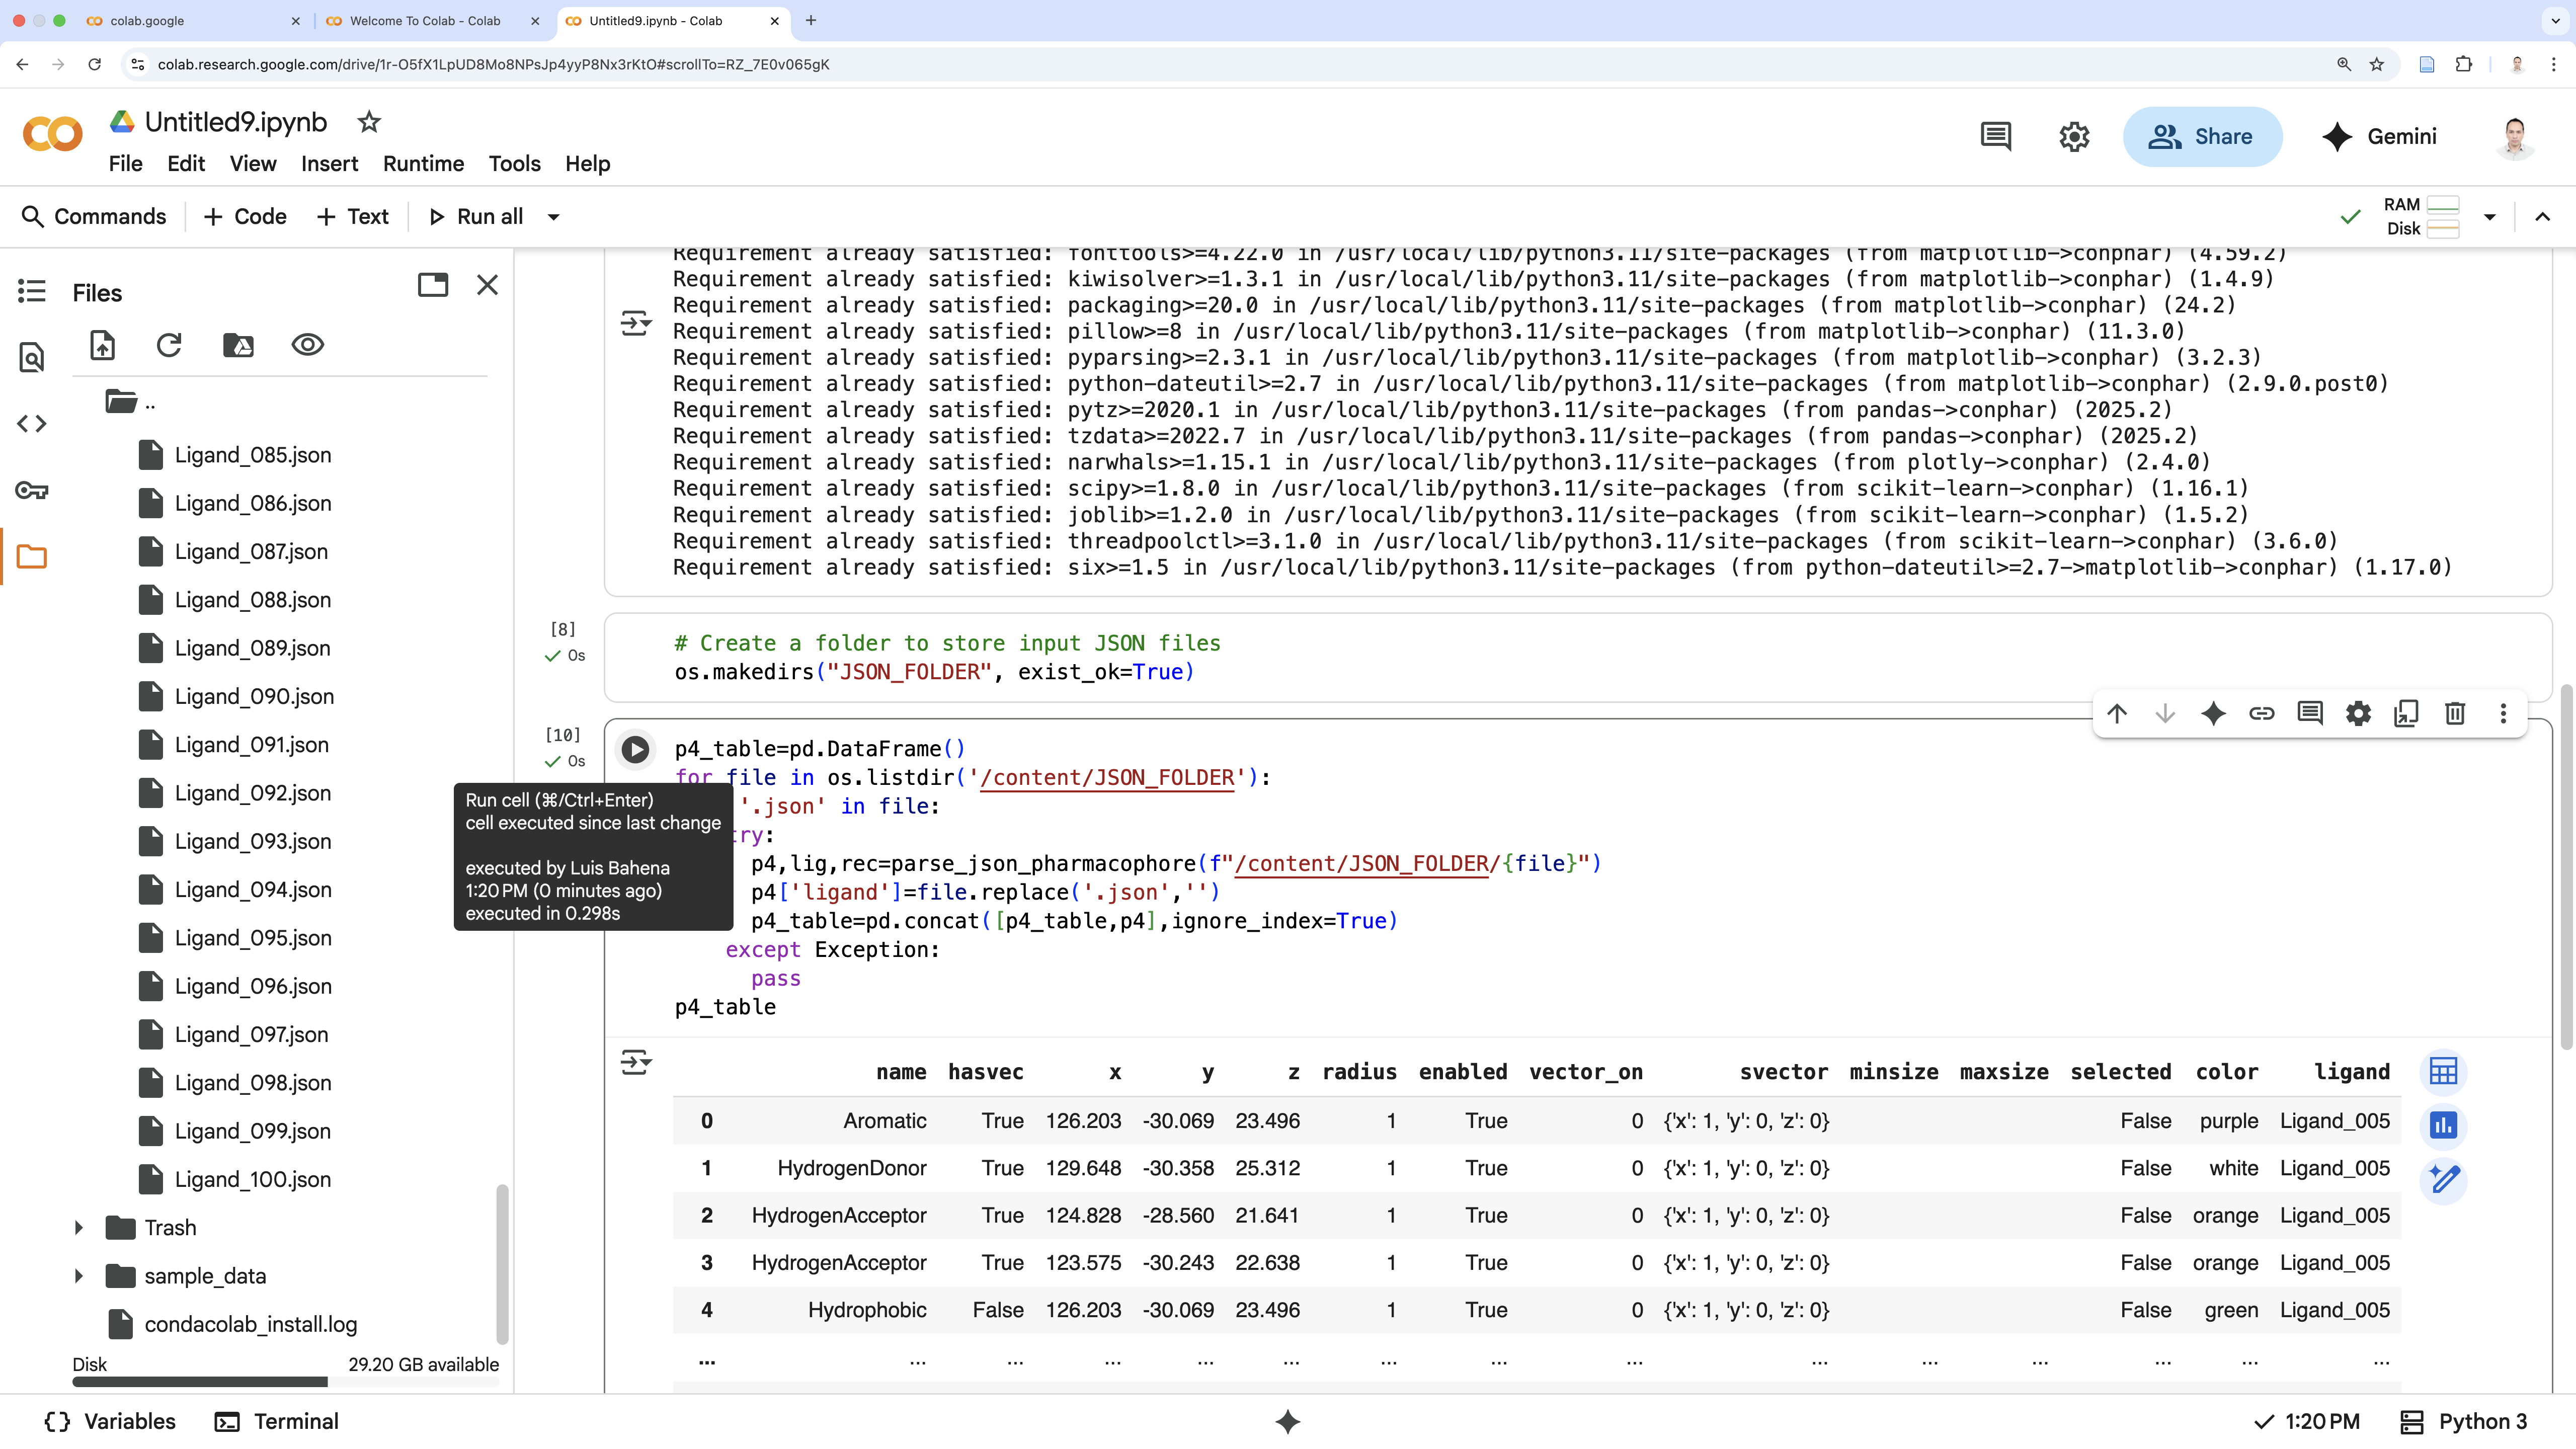Expand the sample_data folder
Image resolution: width=2576 pixels, height=1449 pixels.
coord(78,1276)
